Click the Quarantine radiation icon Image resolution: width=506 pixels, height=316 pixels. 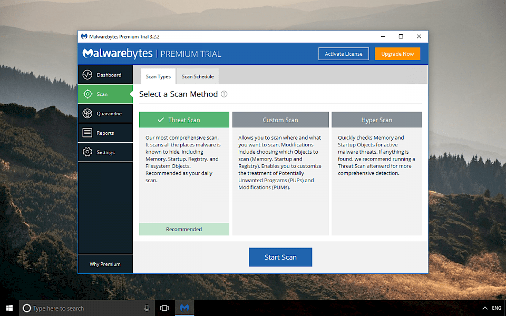[87, 114]
